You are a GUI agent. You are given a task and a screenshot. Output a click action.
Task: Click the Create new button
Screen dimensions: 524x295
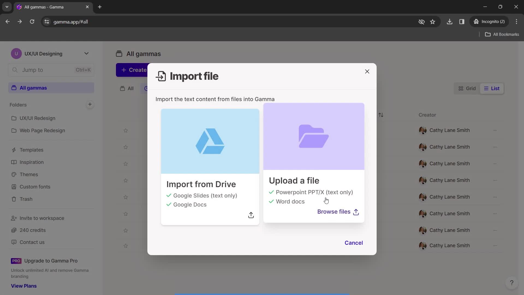tap(132, 70)
